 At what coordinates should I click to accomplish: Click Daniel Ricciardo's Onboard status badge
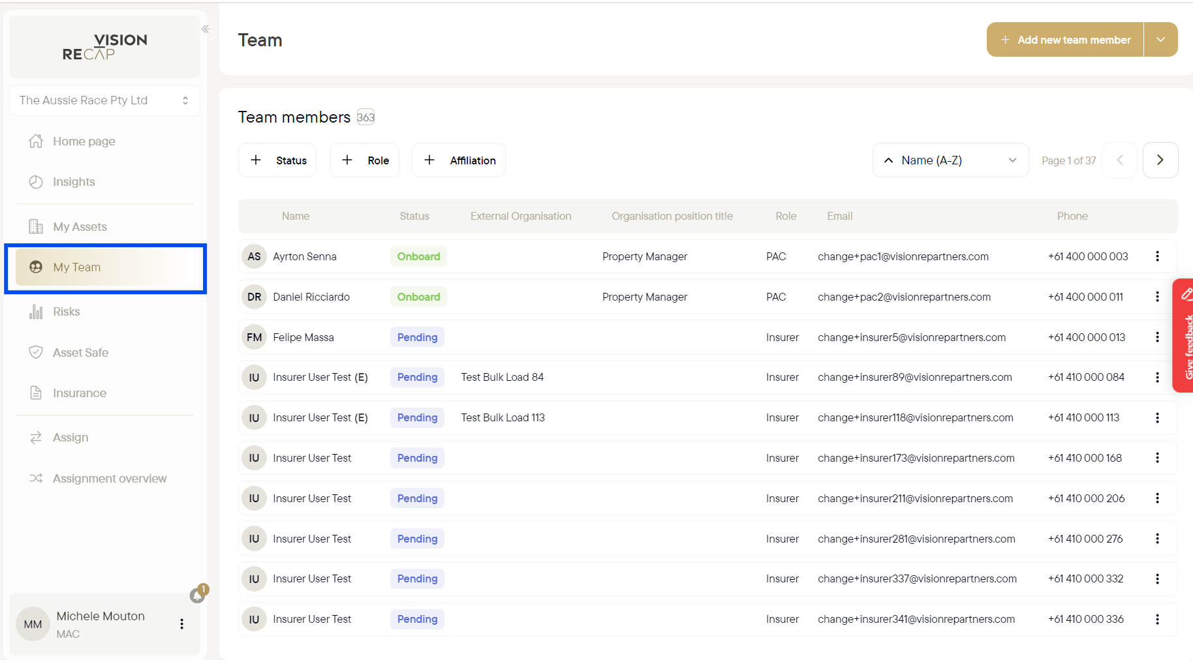pos(418,297)
